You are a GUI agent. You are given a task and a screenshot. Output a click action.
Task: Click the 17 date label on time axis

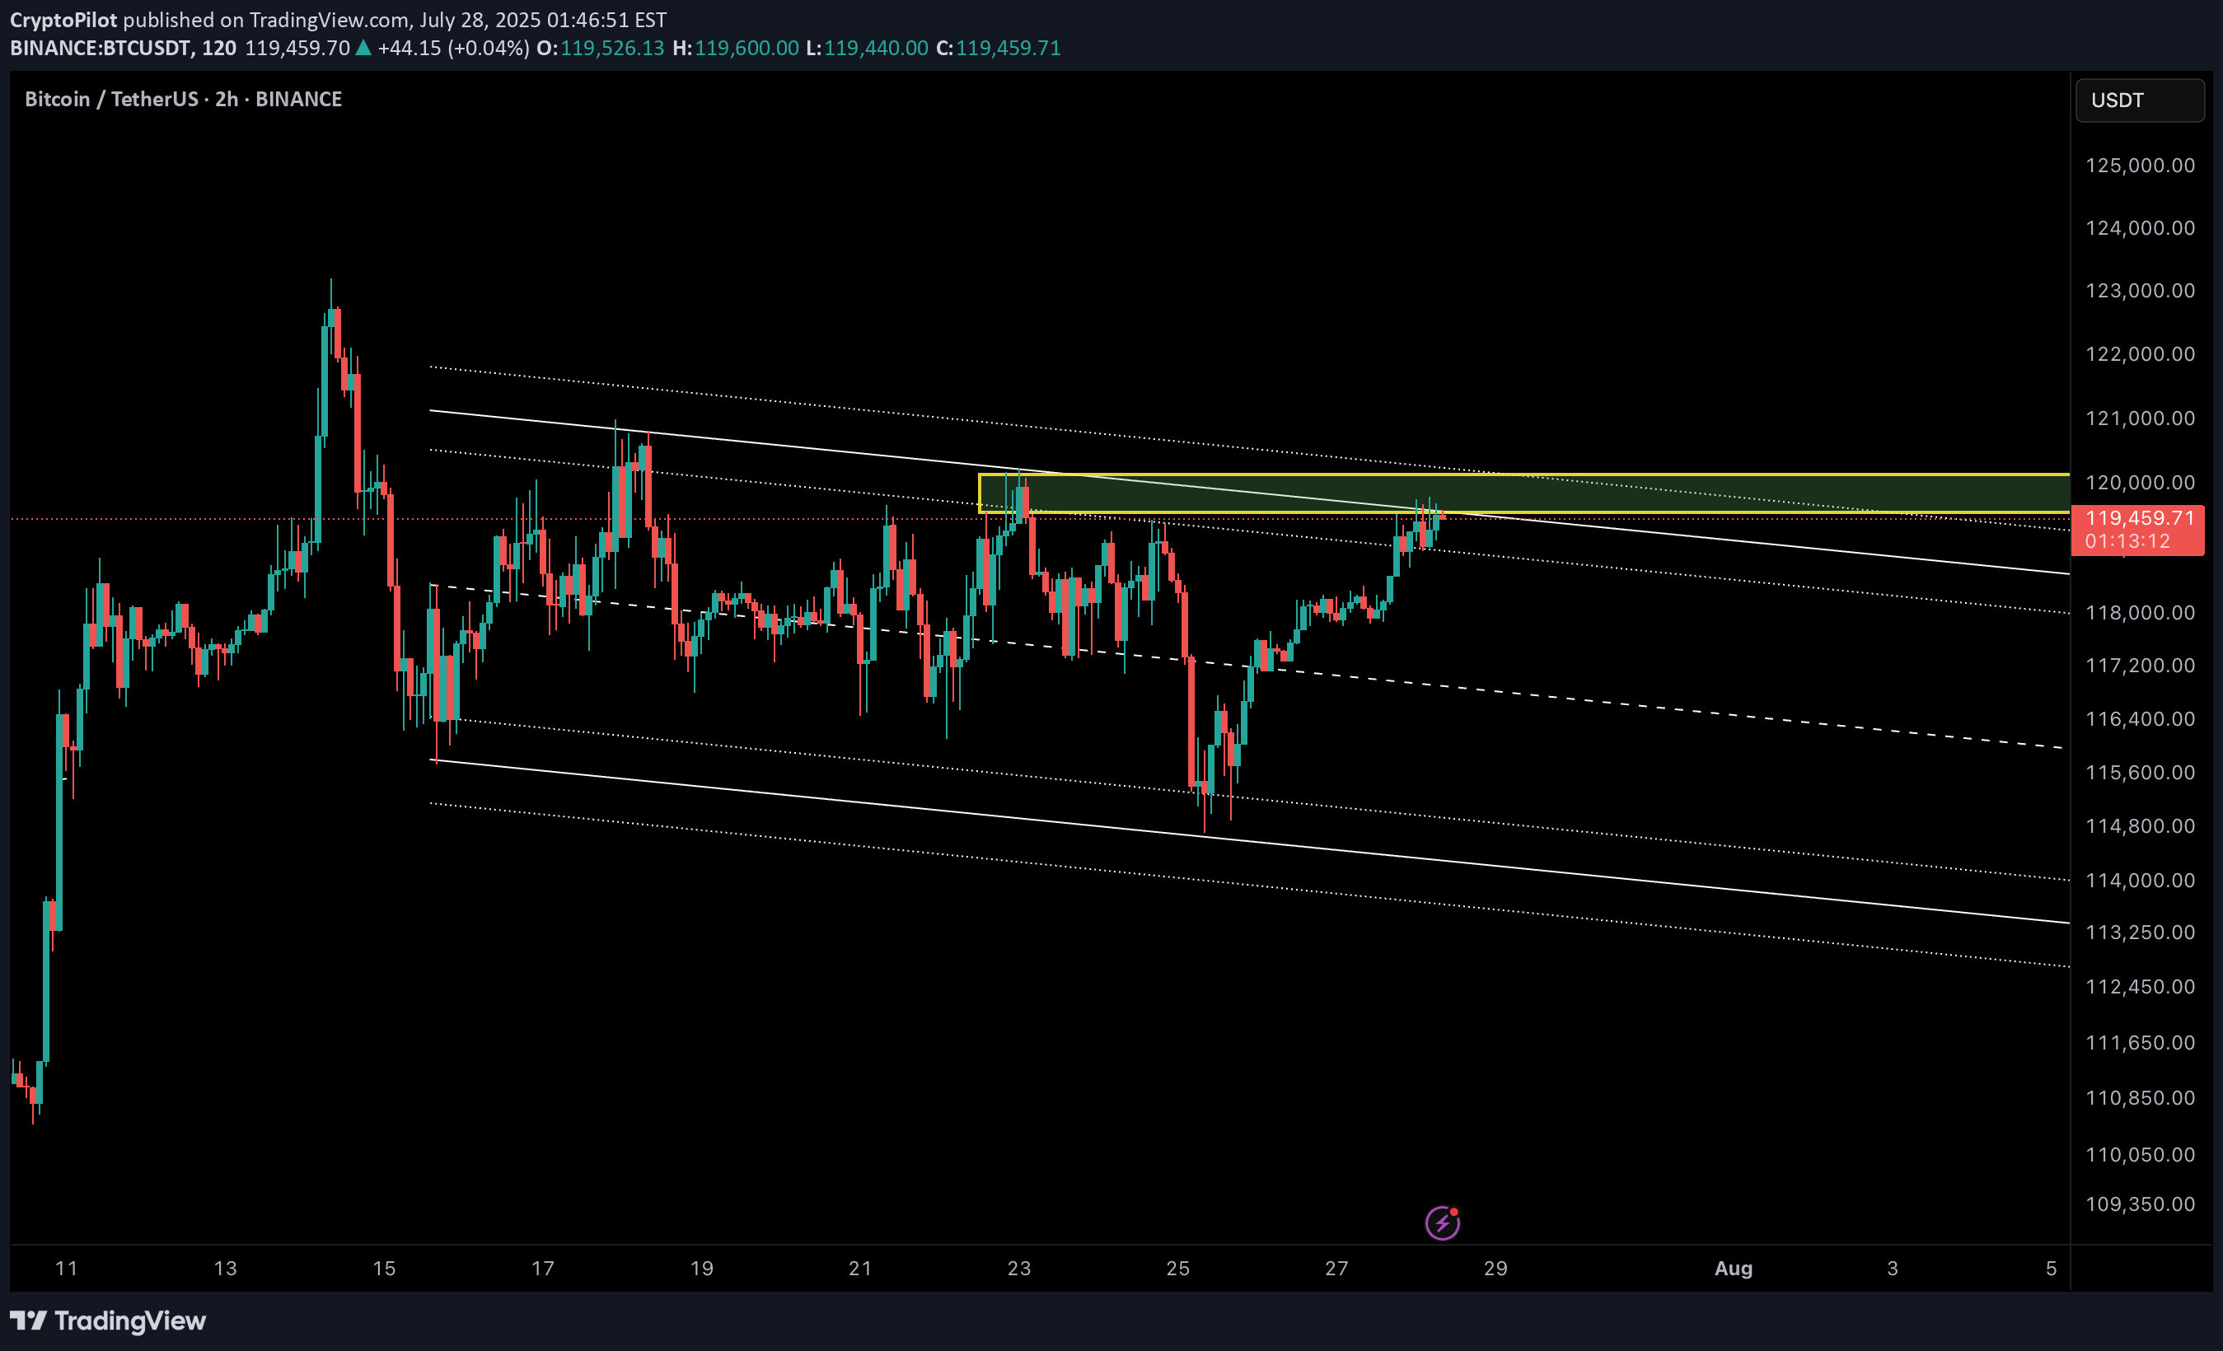tap(542, 1268)
